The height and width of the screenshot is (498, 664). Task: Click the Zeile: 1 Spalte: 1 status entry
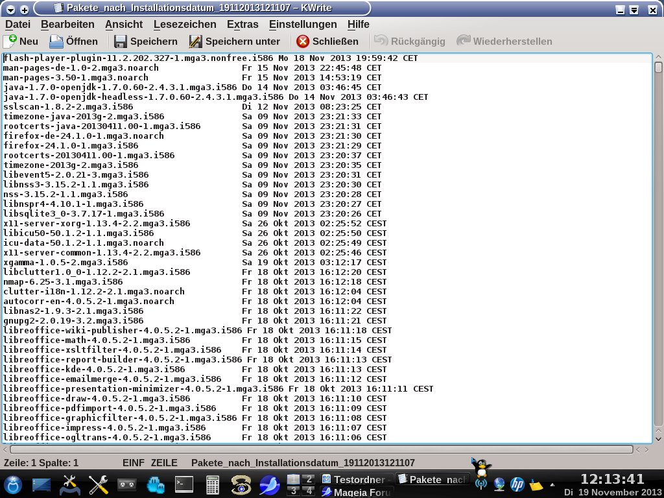(x=41, y=463)
